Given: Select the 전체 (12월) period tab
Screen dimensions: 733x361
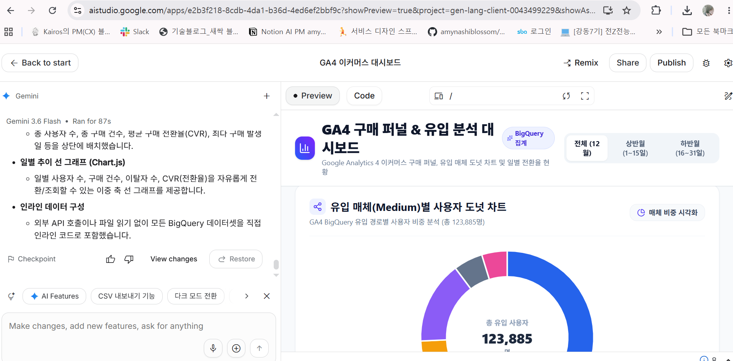Looking at the screenshot, I should click(x=587, y=148).
